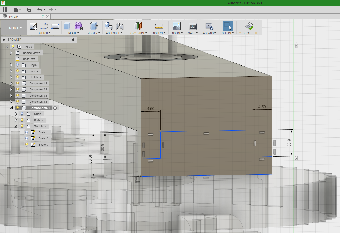Viewport: 340px width, 233px height.
Task: Toggle visibility of Component3:1
Action: 17,96
